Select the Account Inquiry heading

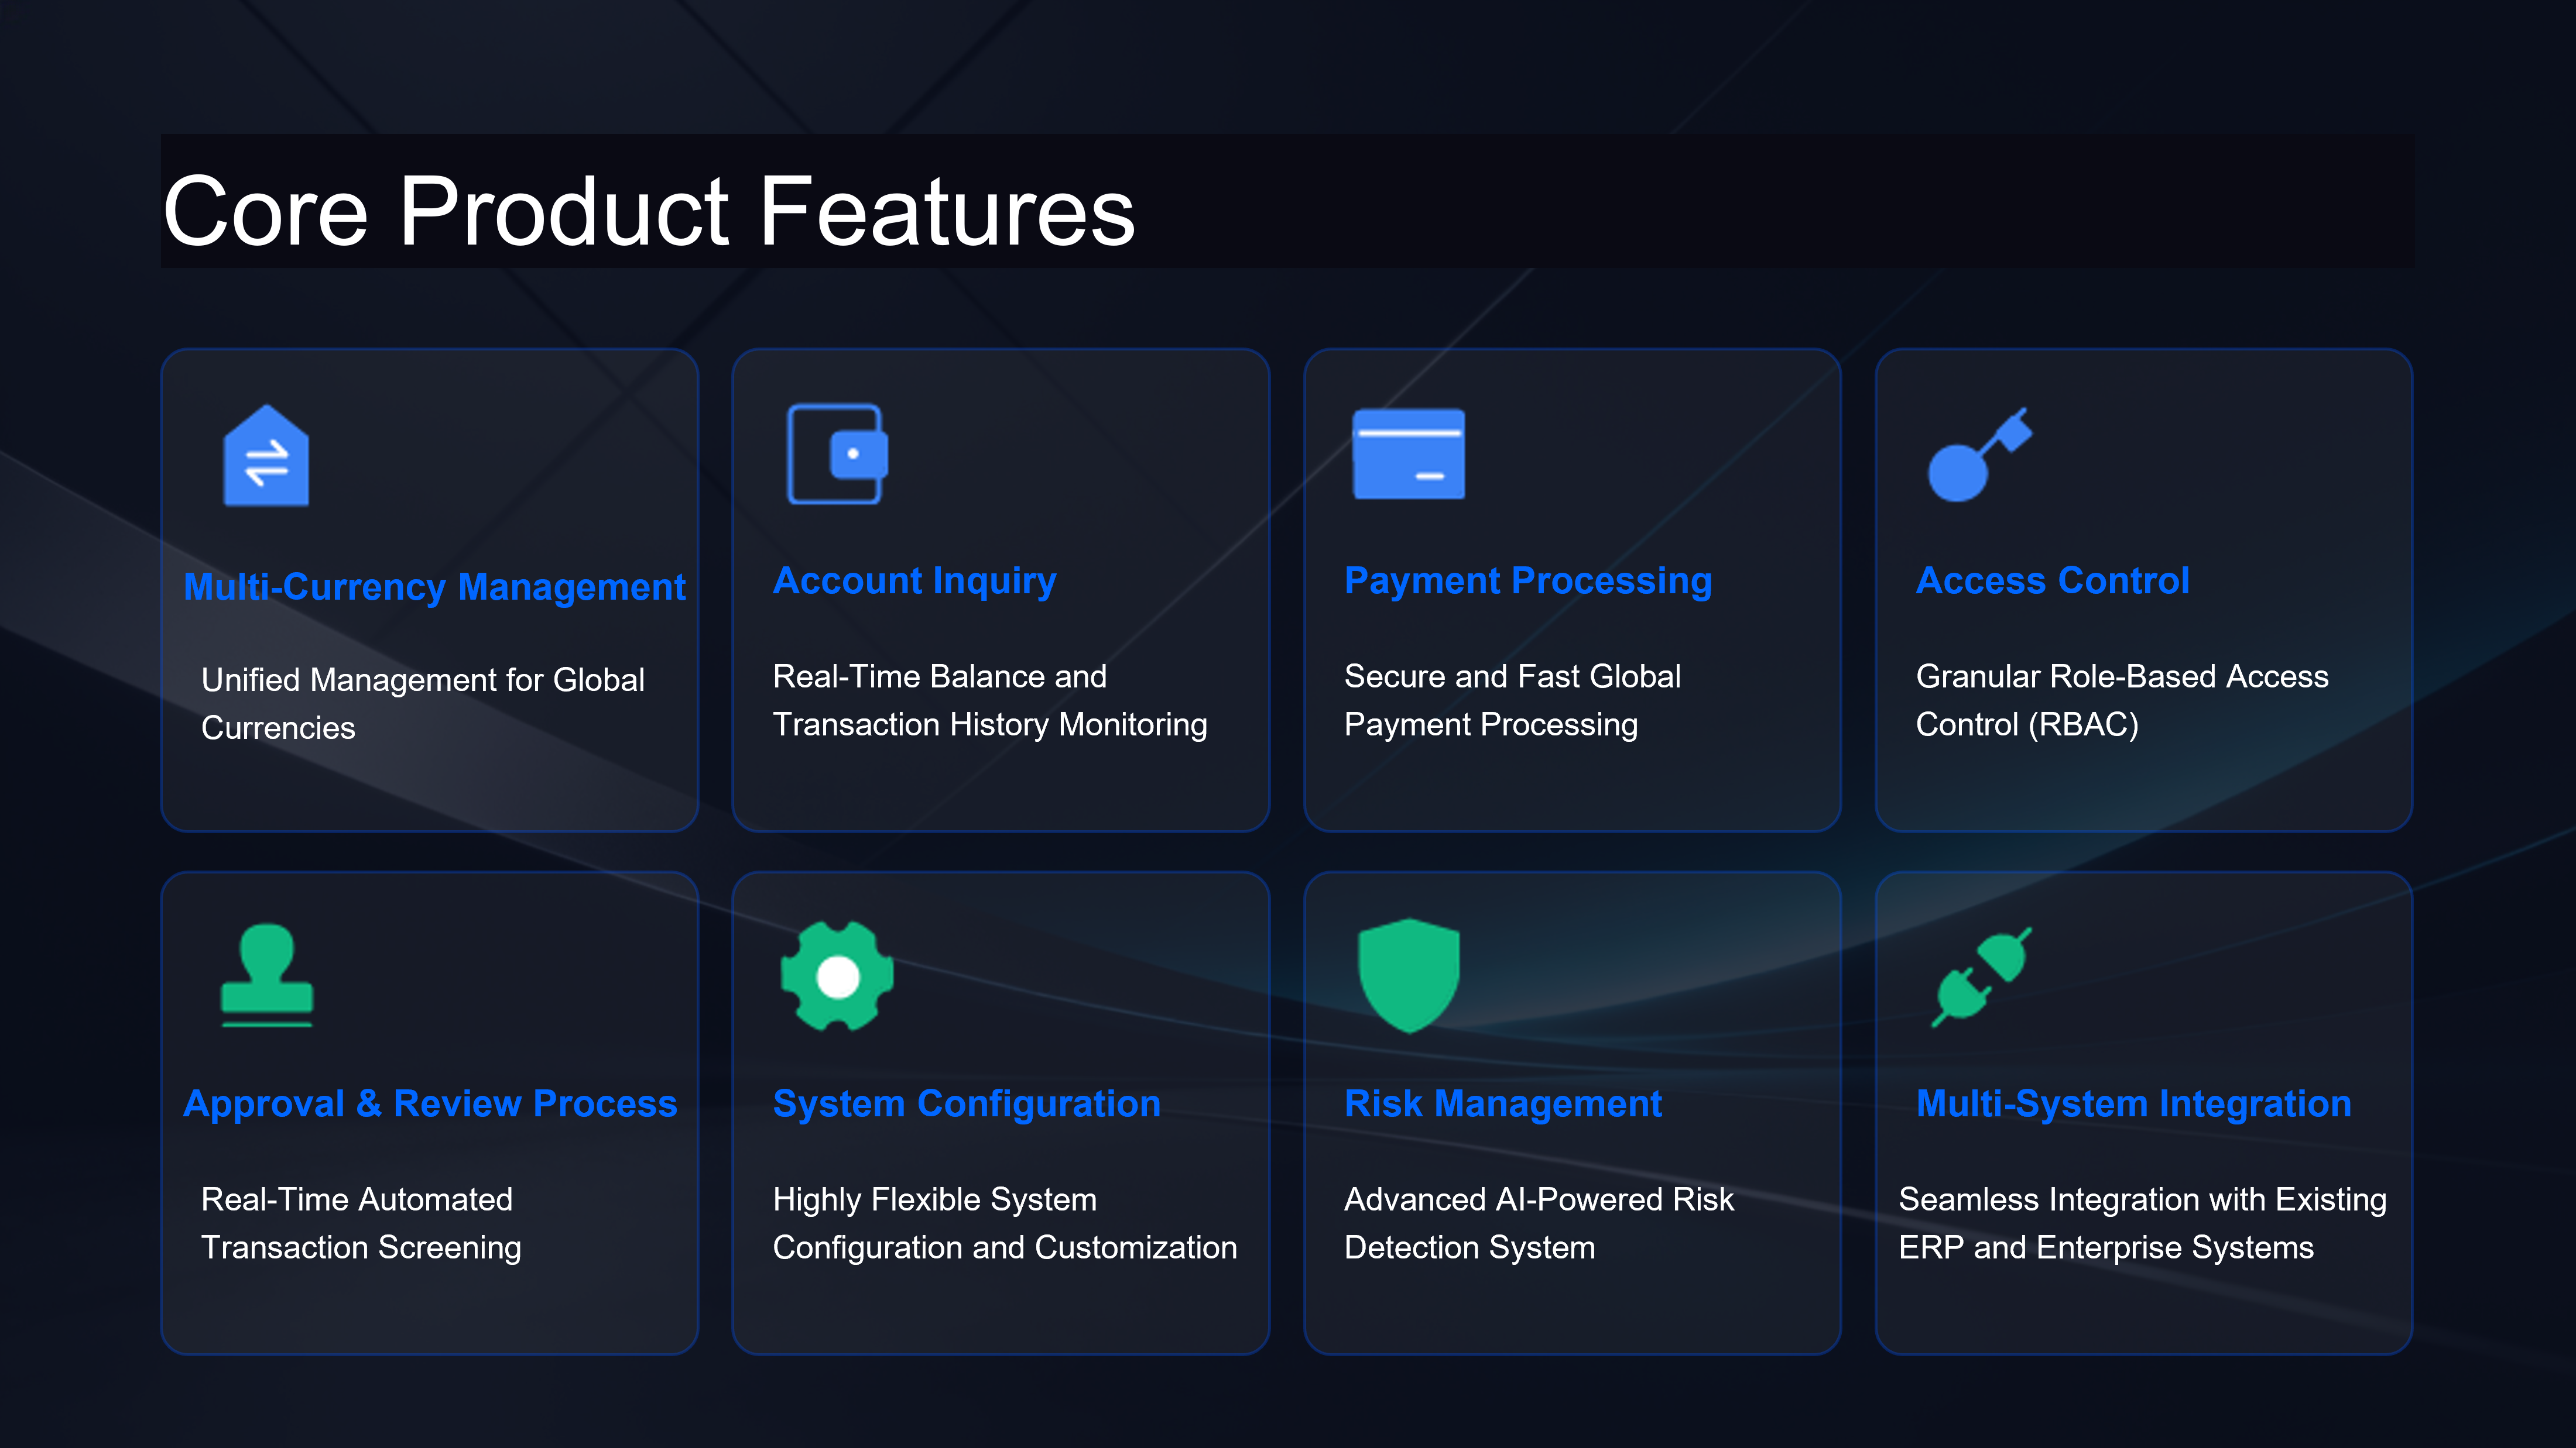point(914,580)
